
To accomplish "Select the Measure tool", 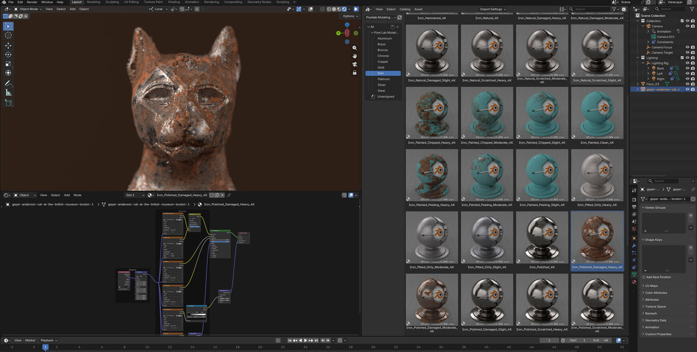I will coord(8,92).
